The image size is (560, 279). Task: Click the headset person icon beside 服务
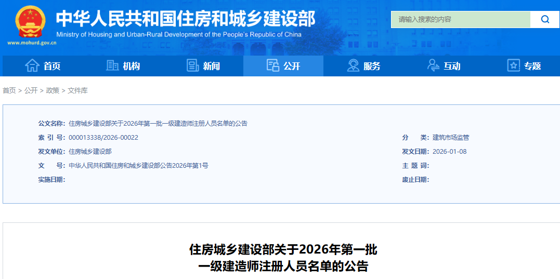[353, 65]
